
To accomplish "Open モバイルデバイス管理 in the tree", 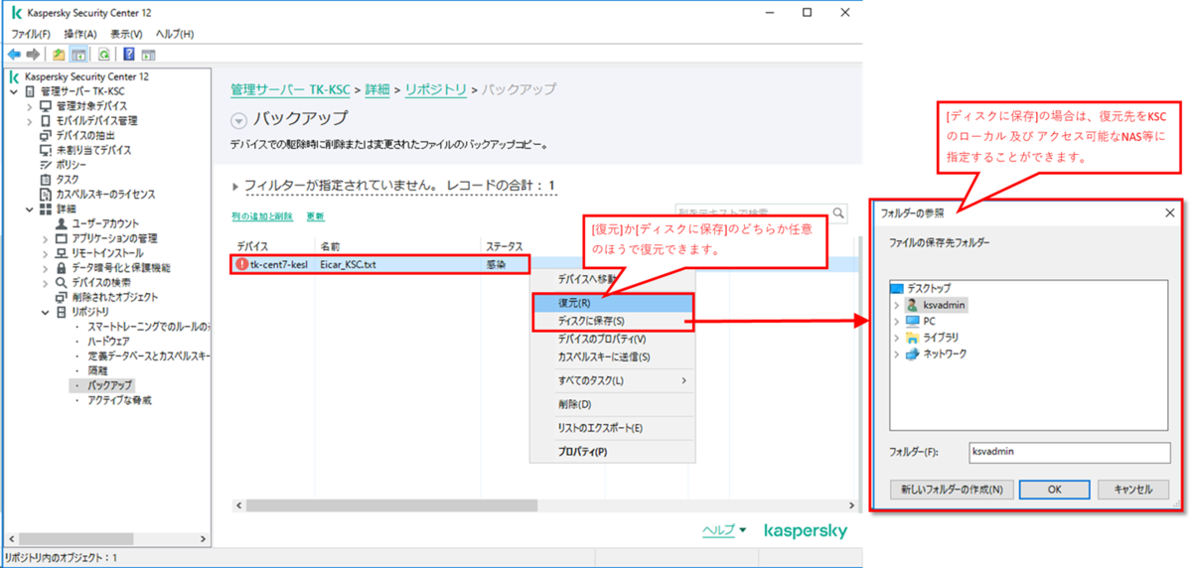I will (96, 121).
